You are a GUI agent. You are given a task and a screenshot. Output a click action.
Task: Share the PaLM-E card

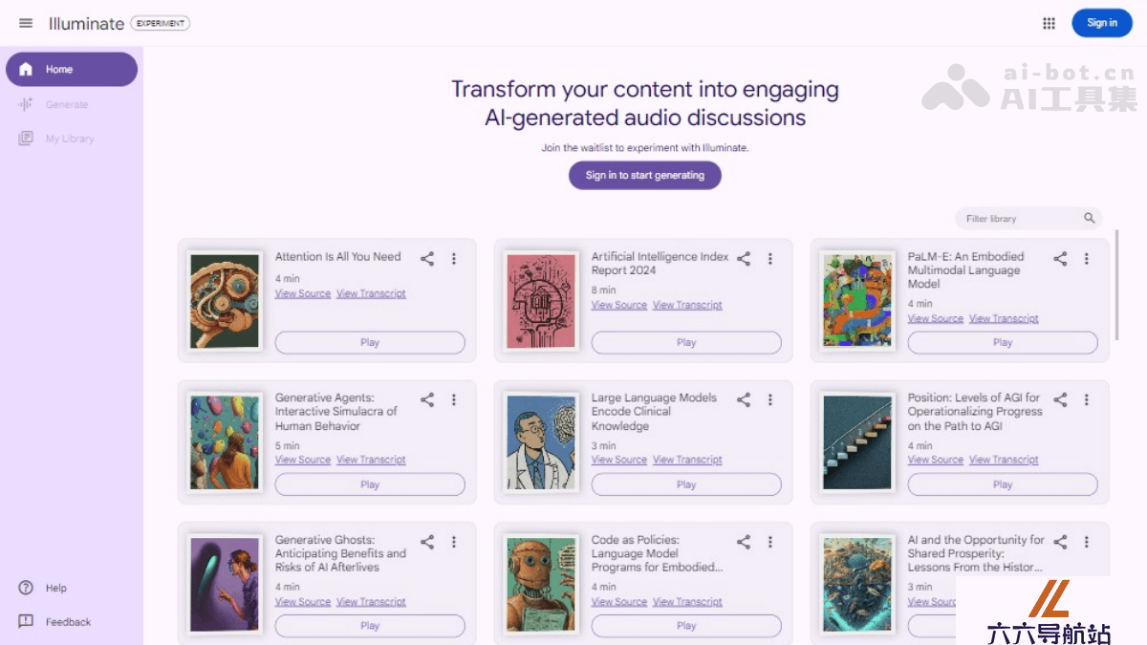[1060, 258]
